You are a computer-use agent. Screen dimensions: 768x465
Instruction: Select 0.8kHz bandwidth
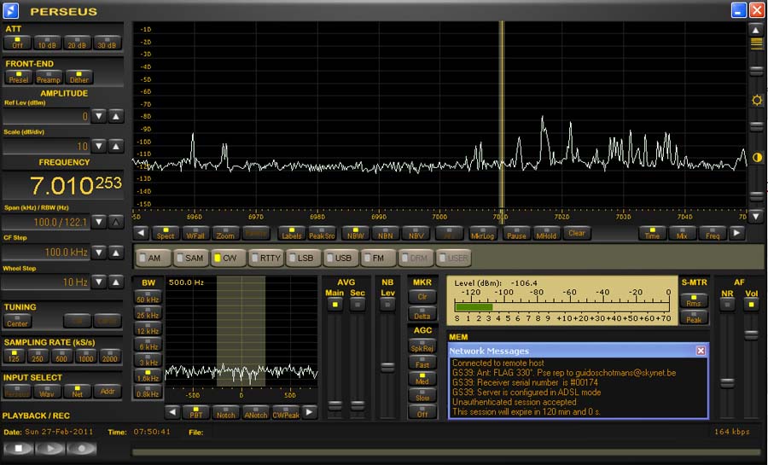click(148, 392)
